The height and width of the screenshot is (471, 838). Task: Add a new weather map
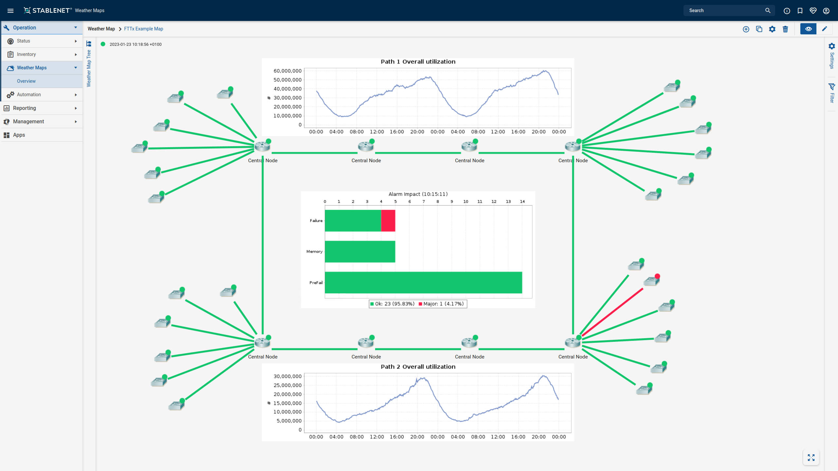[x=746, y=29]
